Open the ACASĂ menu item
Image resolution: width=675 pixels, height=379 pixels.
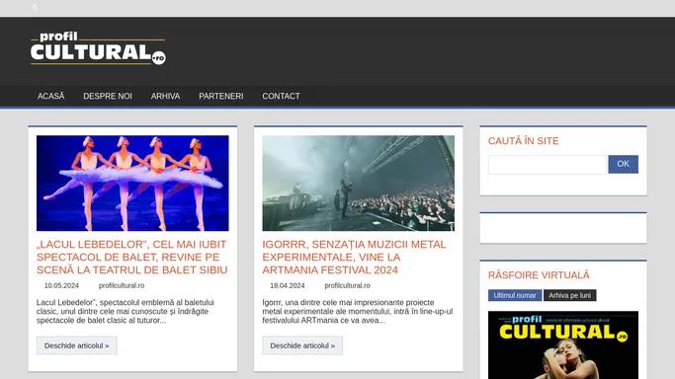(50, 97)
